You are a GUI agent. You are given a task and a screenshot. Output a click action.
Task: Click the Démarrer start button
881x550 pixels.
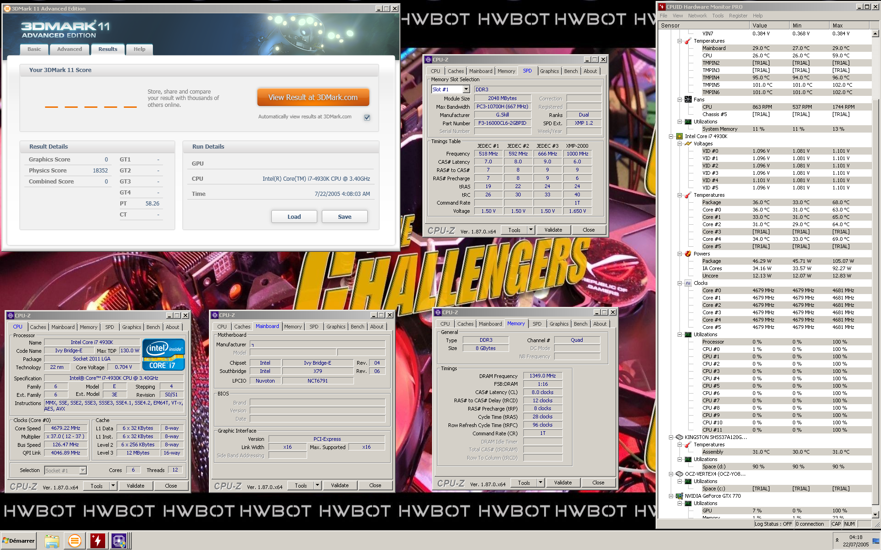pos(18,541)
